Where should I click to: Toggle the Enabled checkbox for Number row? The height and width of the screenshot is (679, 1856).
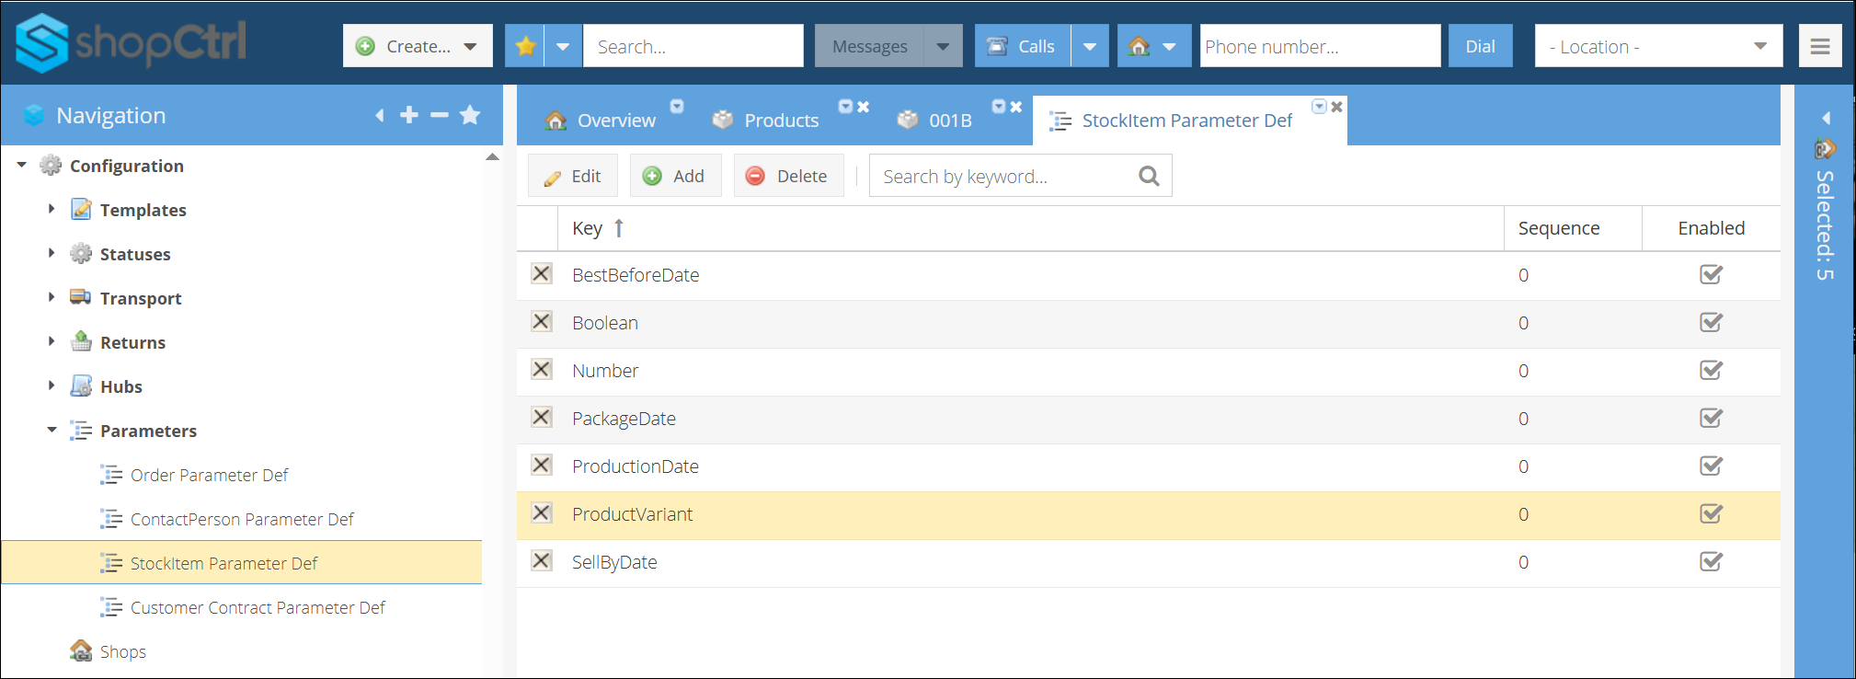(1711, 370)
